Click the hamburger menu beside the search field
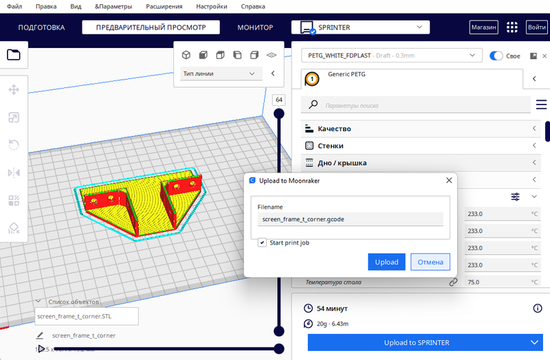 click(x=541, y=105)
